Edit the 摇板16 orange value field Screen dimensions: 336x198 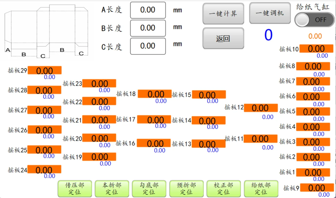pos(154,143)
